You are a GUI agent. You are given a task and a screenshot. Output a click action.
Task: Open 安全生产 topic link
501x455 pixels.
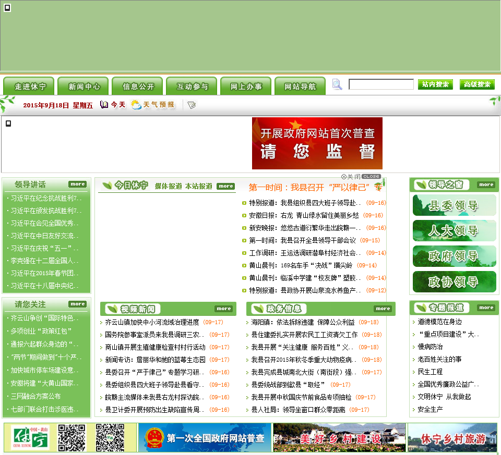[x=430, y=409]
